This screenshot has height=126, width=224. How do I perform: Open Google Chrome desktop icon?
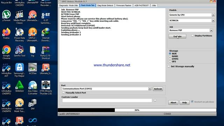pos(6,52)
